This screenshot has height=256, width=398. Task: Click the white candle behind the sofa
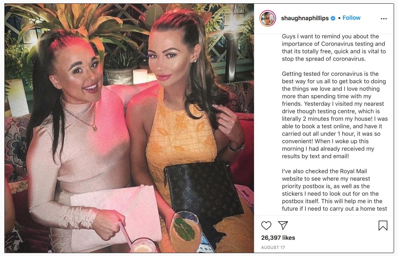[140, 76]
